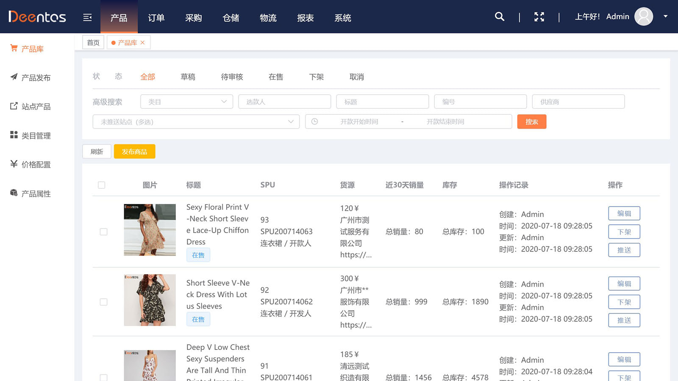The width and height of the screenshot is (678, 381).
Task: Open 产品属性 in the sidebar
Action: tap(31, 193)
